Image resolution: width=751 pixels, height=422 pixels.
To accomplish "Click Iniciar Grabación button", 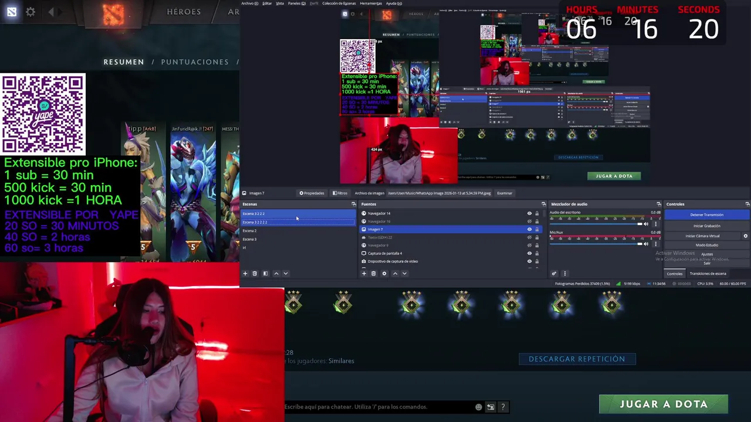I will (x=706, y=226).
